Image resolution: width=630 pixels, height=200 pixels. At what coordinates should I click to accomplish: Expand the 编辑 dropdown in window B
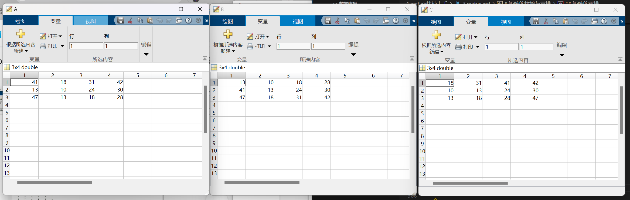pyautogui.click(x=353, y=55)
